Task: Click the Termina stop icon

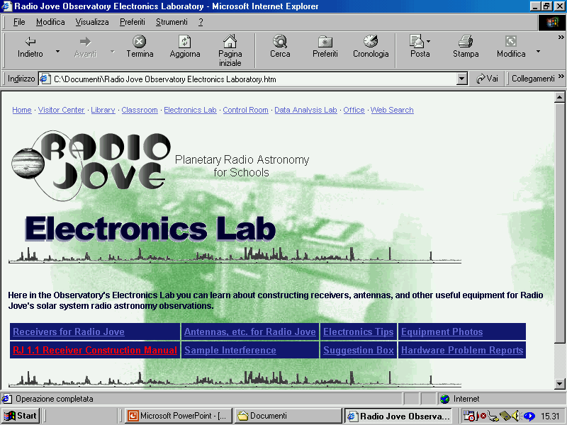Action: pos(140,42)
